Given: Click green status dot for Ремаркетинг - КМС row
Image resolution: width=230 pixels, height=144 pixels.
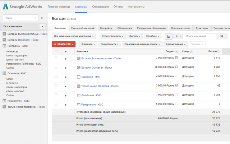Looking at the screenshot, I should tap(65, 105).
